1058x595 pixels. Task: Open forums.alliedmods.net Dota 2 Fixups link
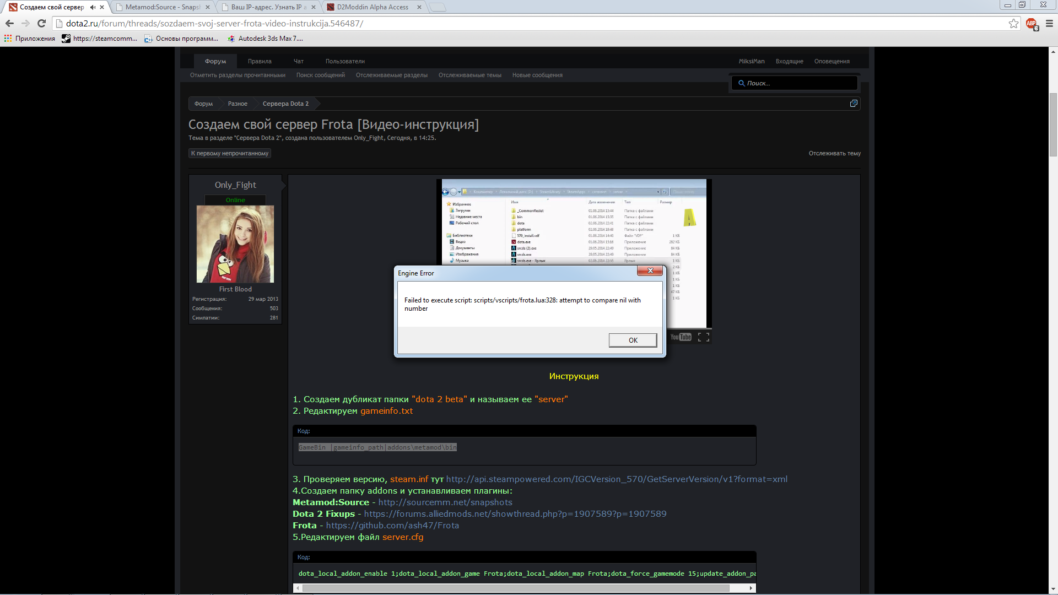click(x=515, y=514)
